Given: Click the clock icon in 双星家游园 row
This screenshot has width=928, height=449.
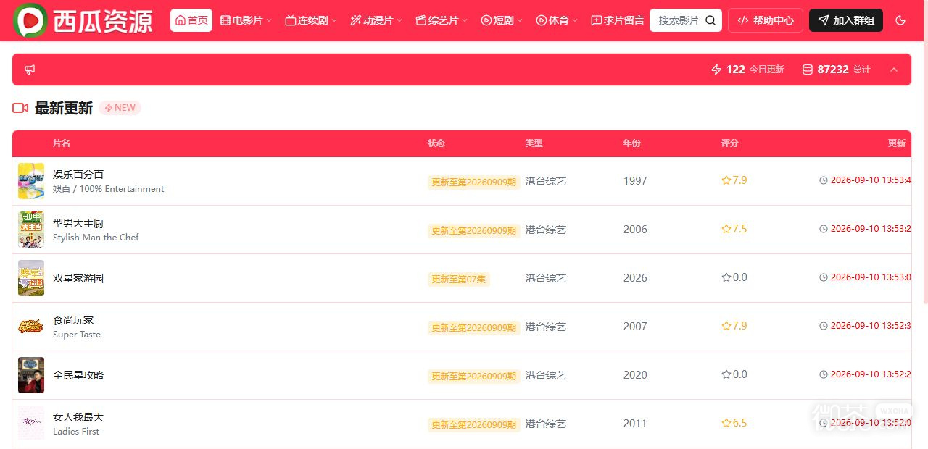Looking at the screenshot, I should coord(824,277).
